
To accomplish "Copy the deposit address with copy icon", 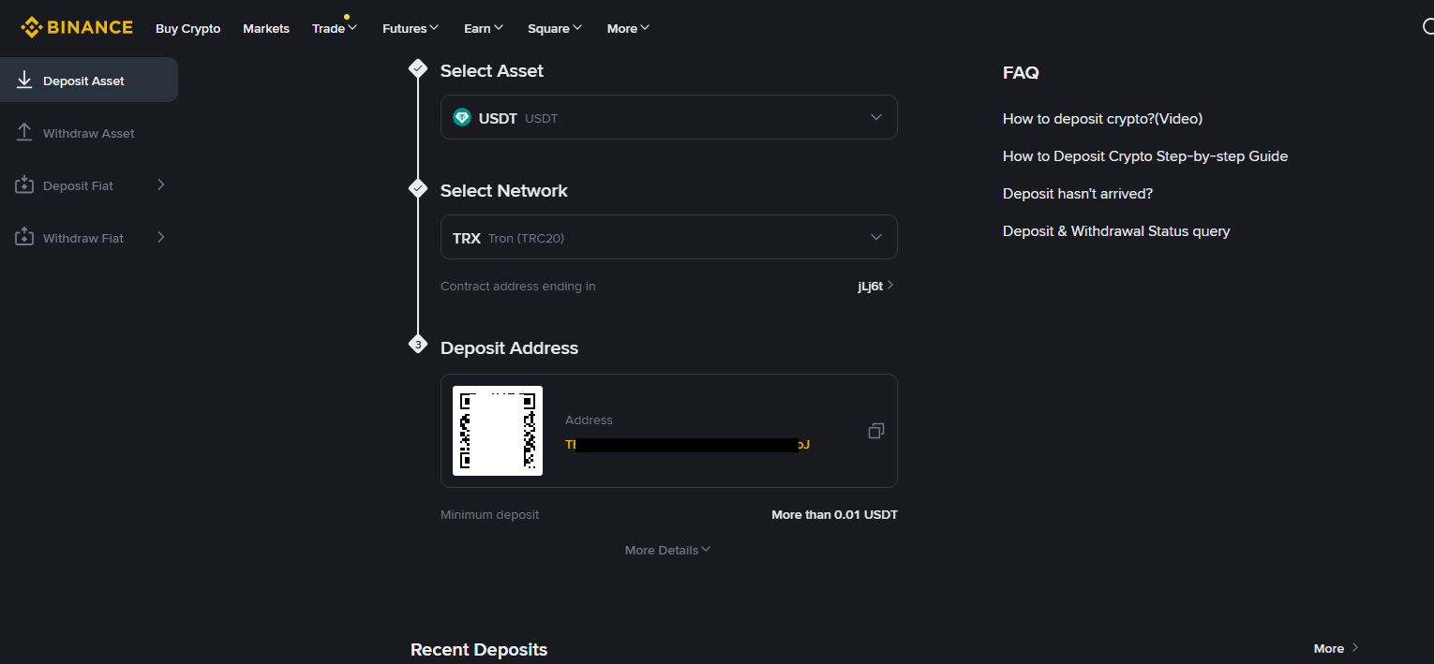I will tap(876, 431).
